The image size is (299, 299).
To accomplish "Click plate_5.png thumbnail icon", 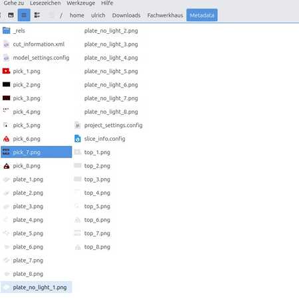I will pos(7,233).
